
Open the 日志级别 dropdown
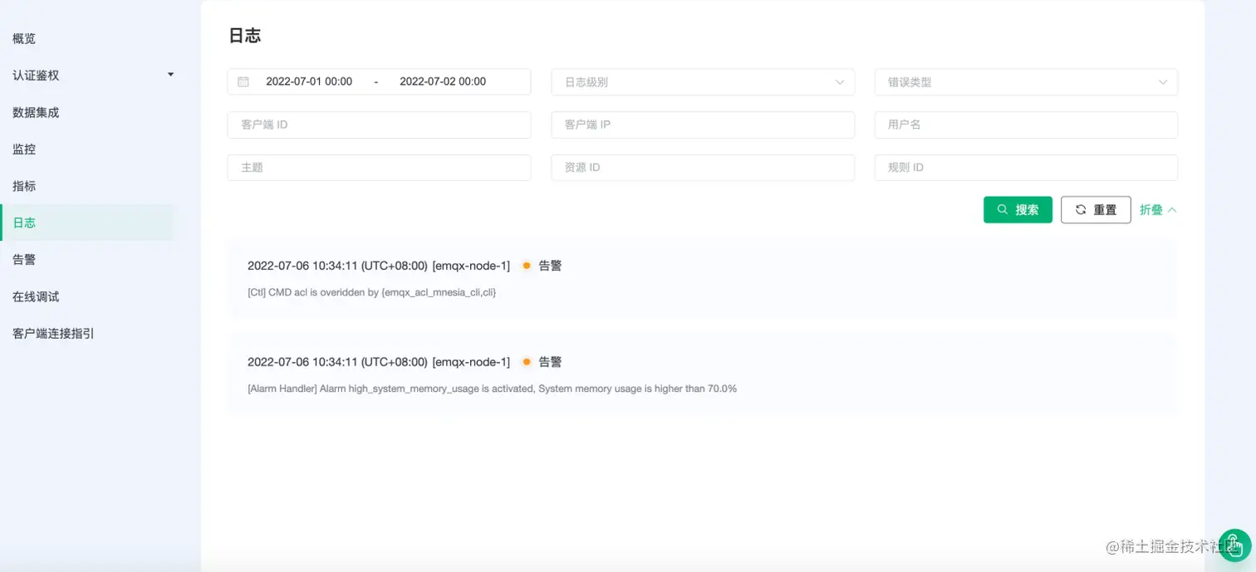[x=703, y=82]
